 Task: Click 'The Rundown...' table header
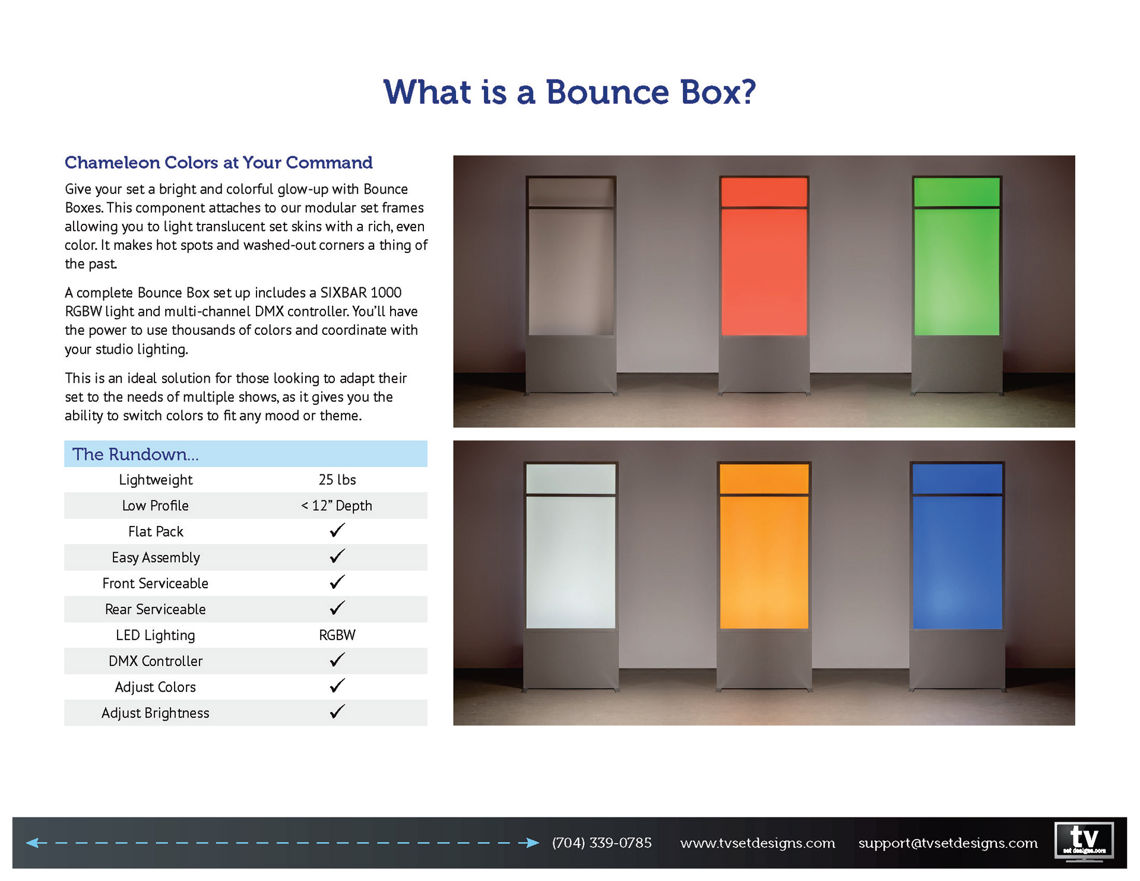[246, 454]
